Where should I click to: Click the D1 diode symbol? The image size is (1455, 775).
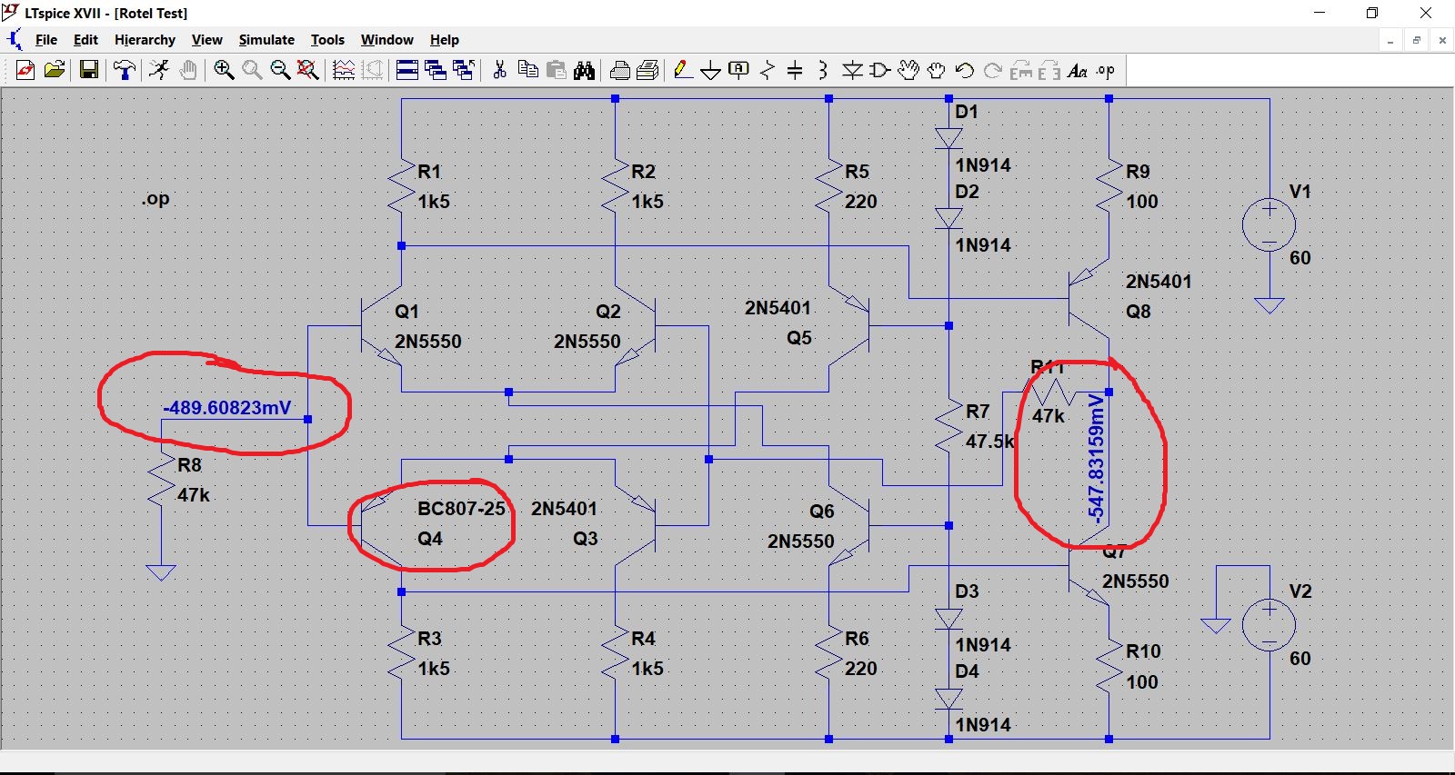948,138
